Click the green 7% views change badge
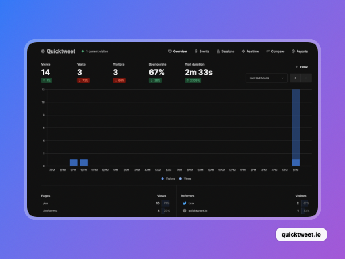The width and height of the screenshot is (345, 259). click(x=47, y=81)
